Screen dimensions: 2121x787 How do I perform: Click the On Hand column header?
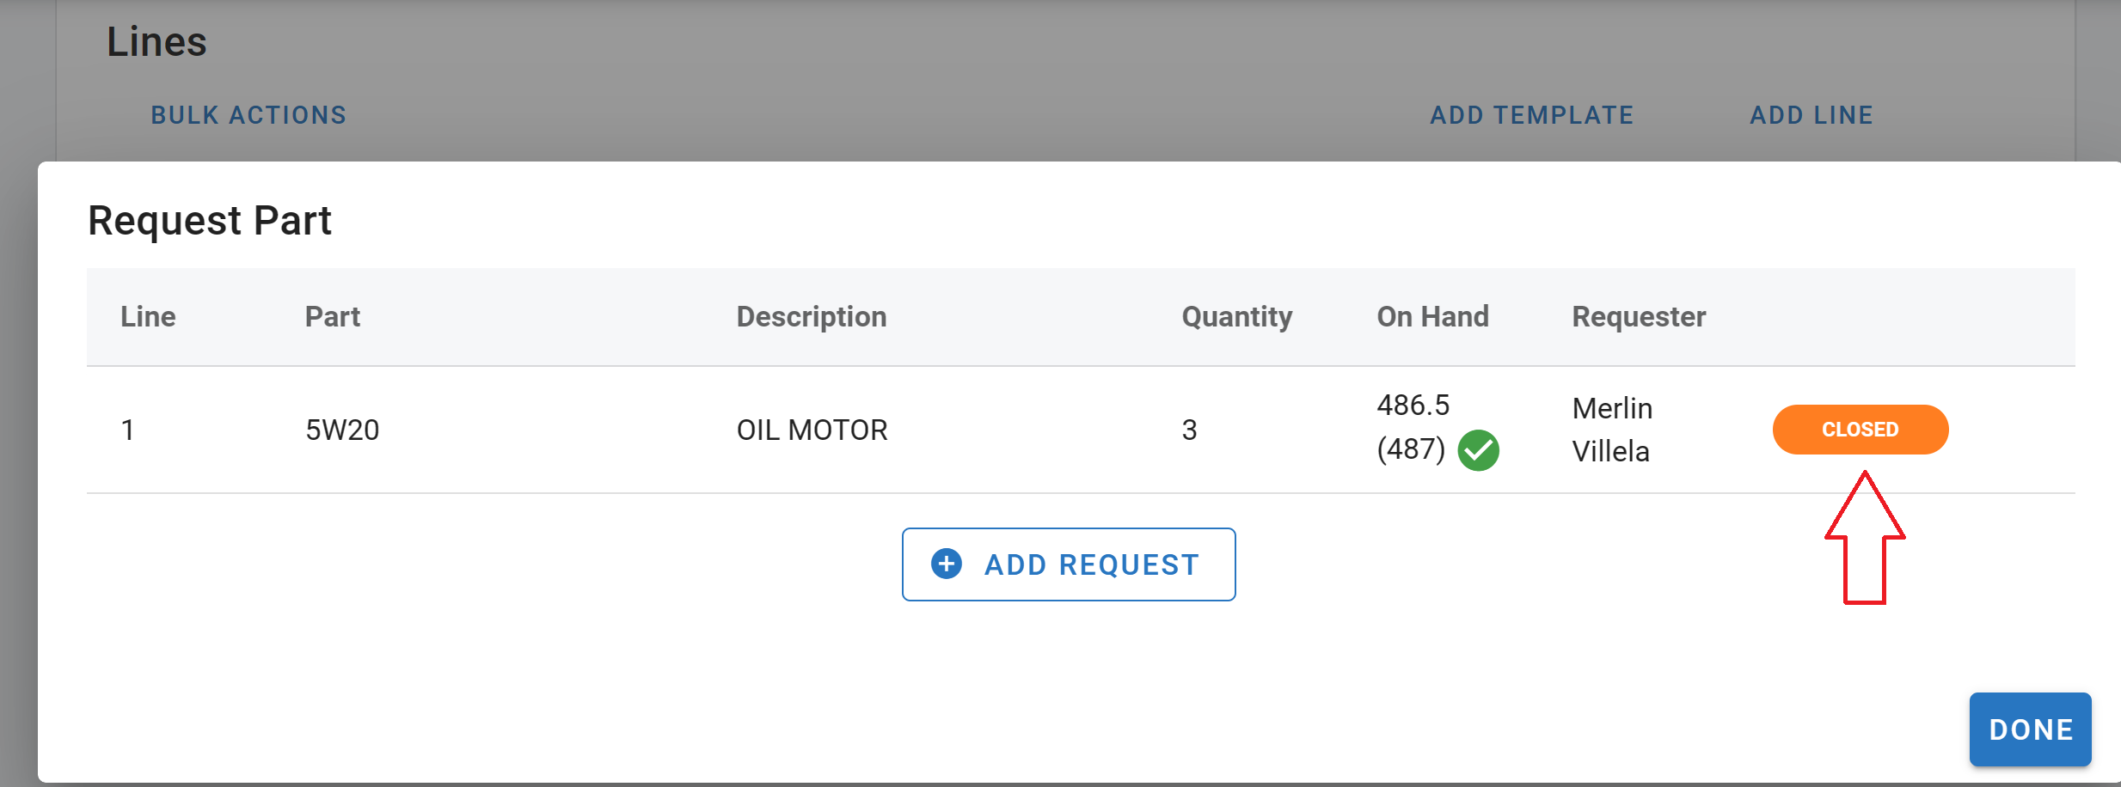[x=1432, y=317]
